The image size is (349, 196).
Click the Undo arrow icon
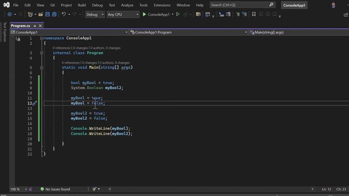coord(64,15)
